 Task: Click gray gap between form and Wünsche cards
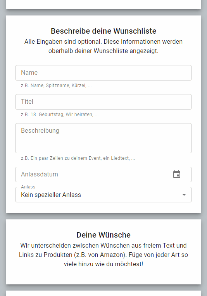click(x=103, y=216)
